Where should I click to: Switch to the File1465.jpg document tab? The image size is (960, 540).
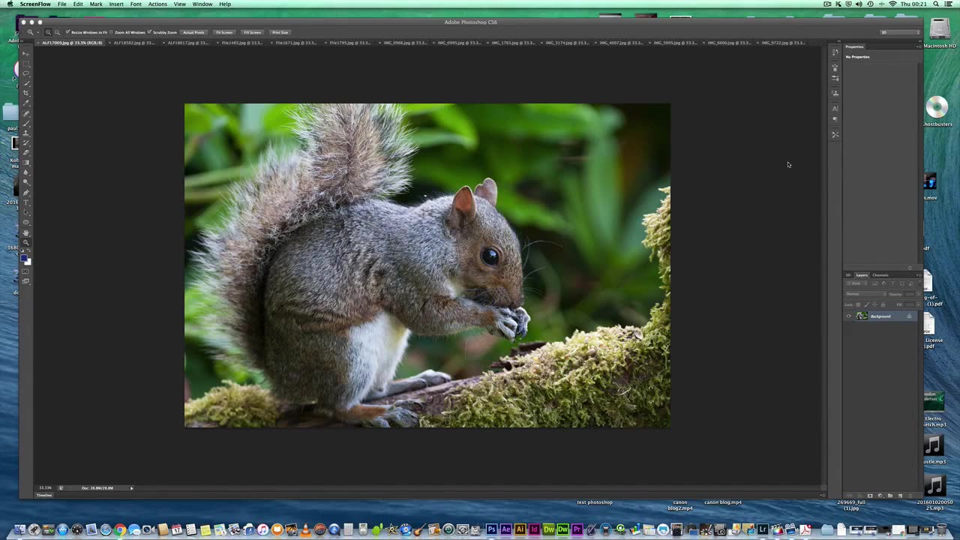coord(241,43)
